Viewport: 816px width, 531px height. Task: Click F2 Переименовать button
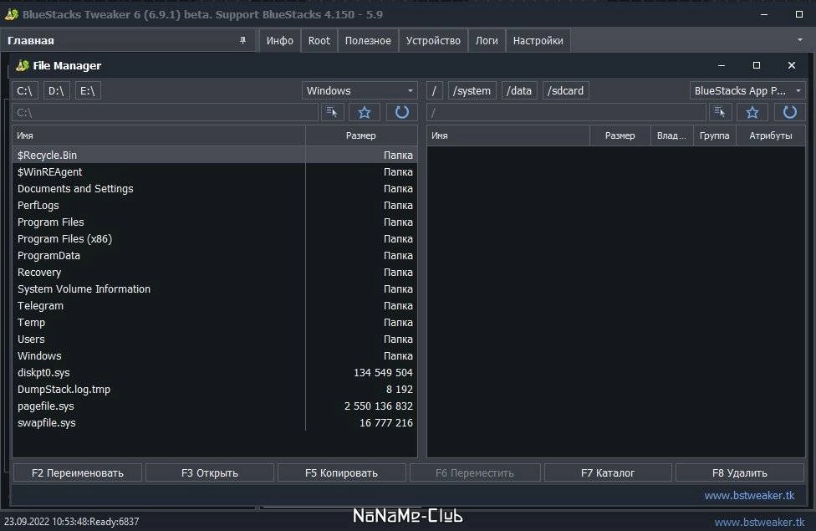tap(77, 472)
